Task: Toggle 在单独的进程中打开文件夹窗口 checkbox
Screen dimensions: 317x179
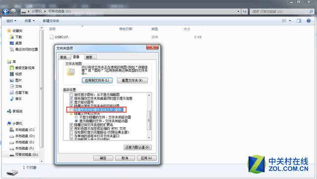Action: tap(71, 136)
